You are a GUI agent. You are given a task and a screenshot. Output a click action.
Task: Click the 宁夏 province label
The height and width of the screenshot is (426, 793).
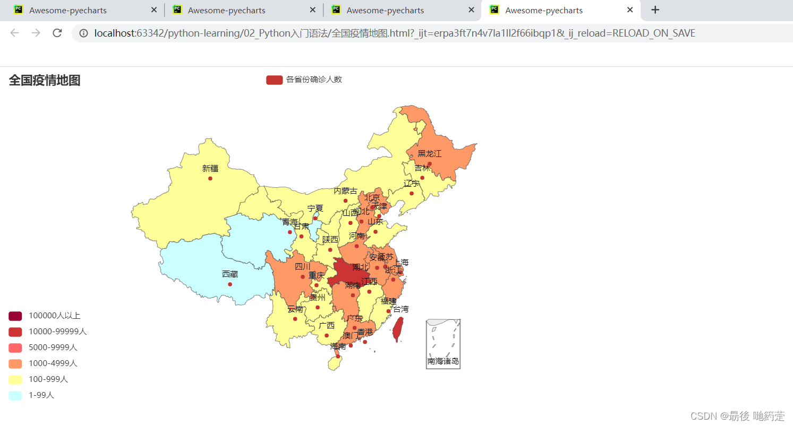[x=315, y=208]
